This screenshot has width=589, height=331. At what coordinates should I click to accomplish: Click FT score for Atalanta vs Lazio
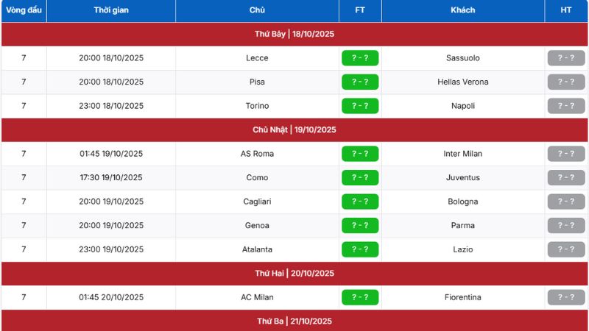tap(360, 249)
